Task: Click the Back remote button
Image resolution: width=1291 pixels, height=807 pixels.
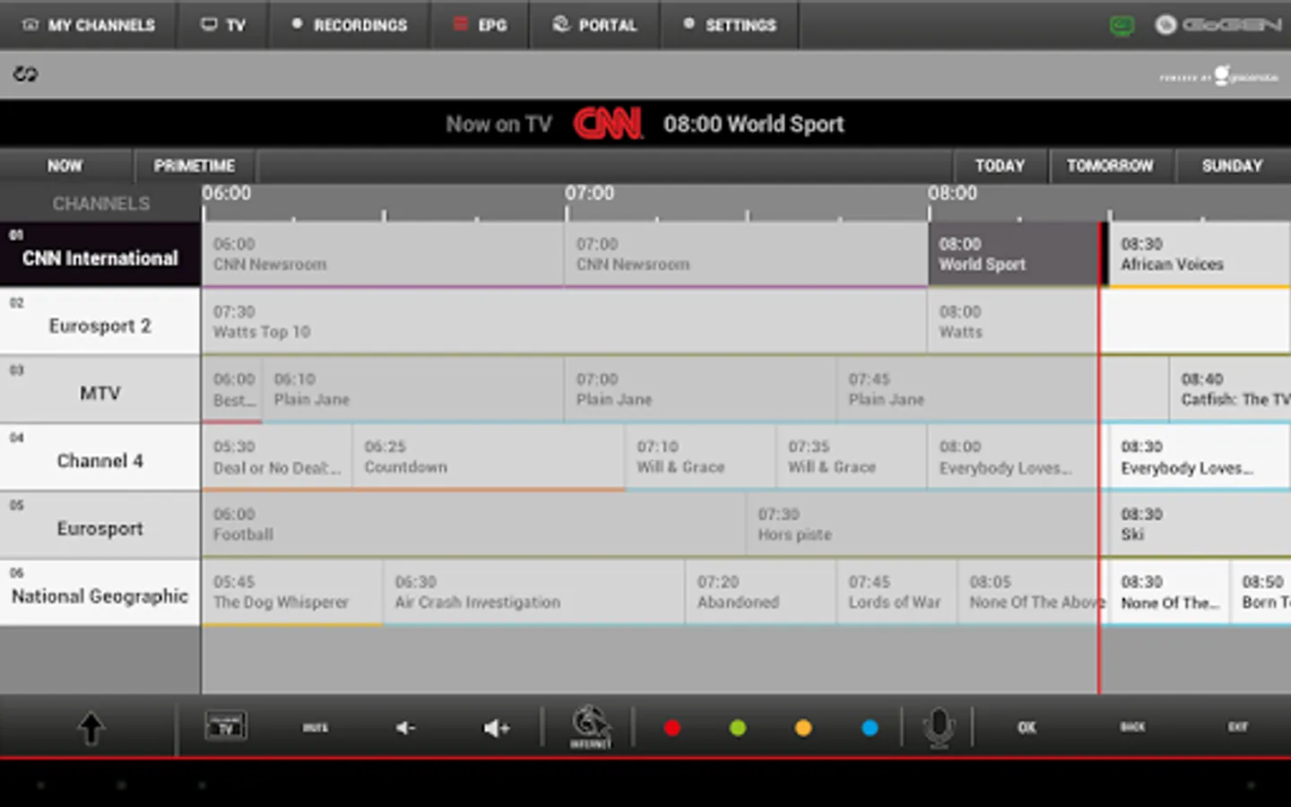Action: [1133, 727]
